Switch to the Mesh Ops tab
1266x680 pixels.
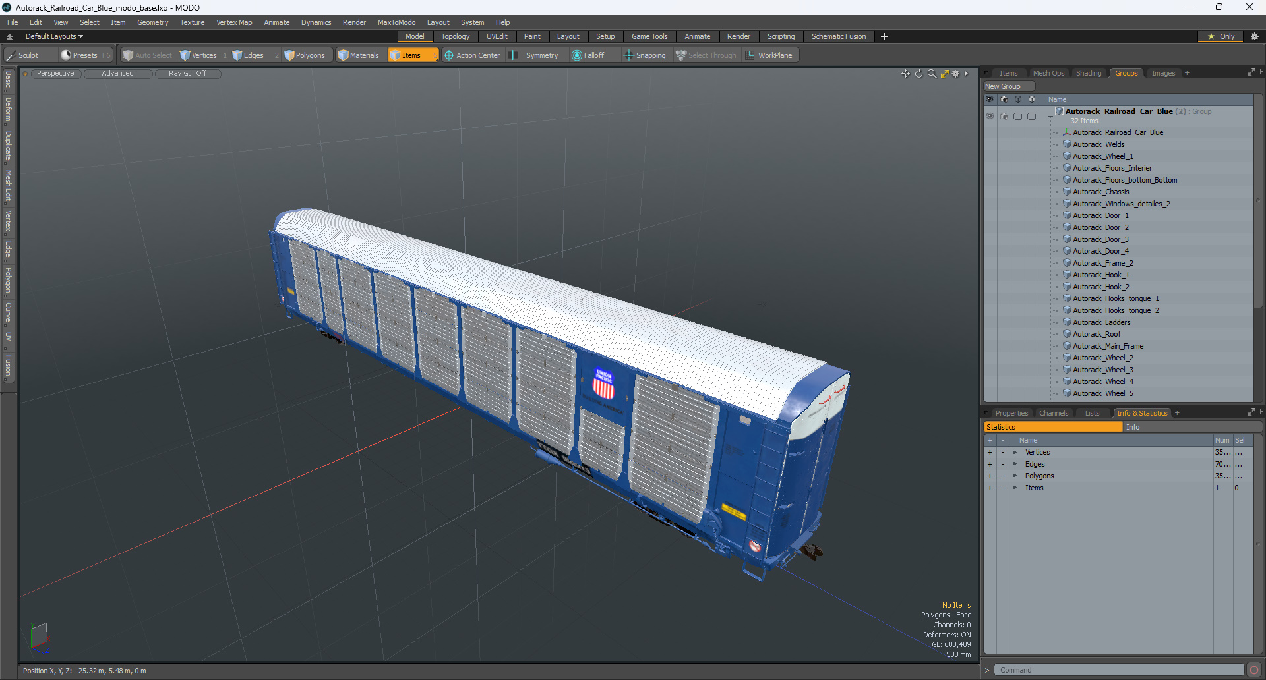pos(1048,73)
